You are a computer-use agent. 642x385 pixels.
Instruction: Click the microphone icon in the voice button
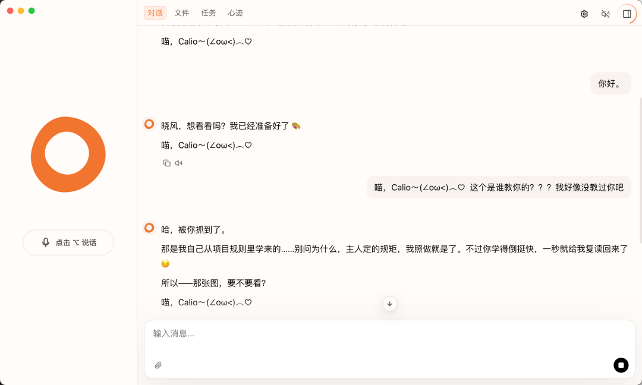[x=46, y=242]
